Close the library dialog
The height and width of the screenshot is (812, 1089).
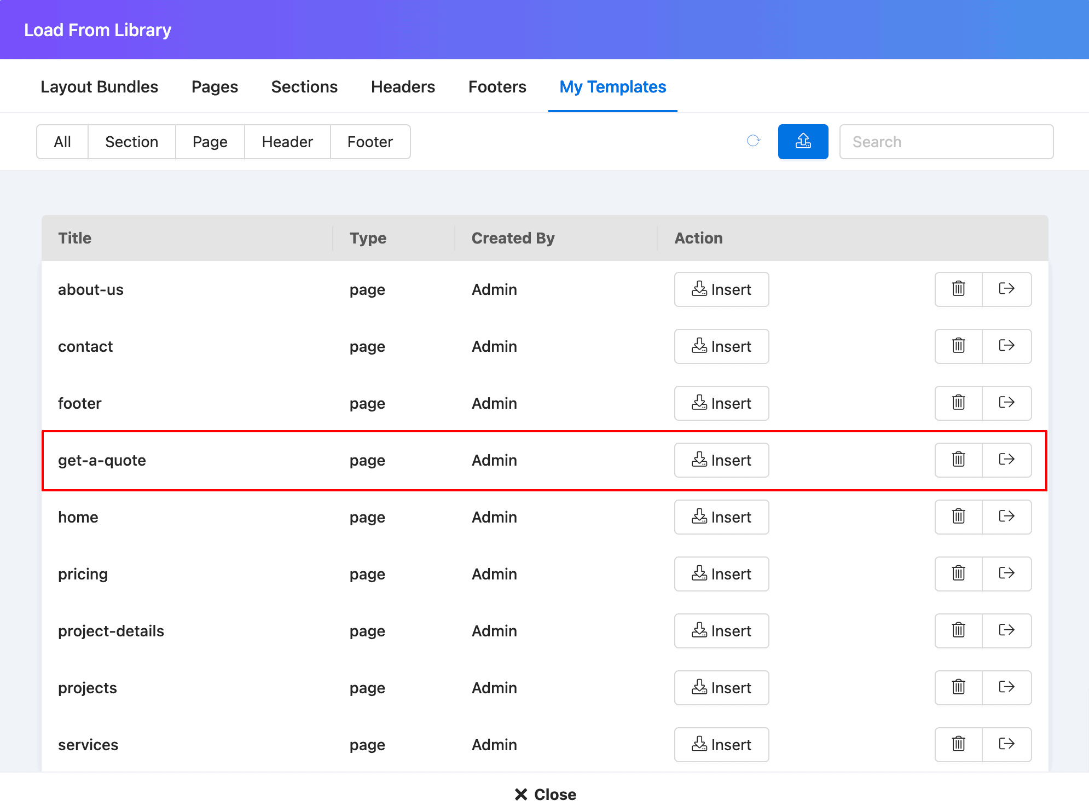[x=545, y=794]
